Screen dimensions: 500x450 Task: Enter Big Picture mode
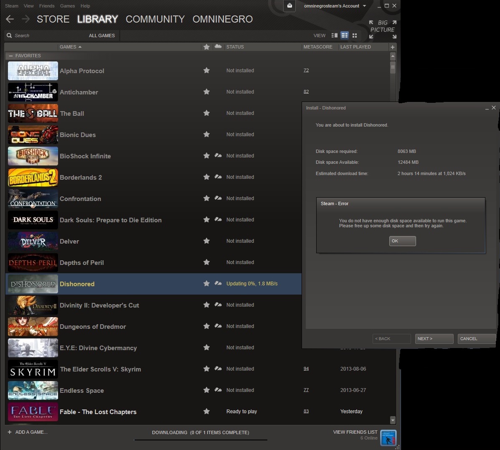(x=382, y=29)
